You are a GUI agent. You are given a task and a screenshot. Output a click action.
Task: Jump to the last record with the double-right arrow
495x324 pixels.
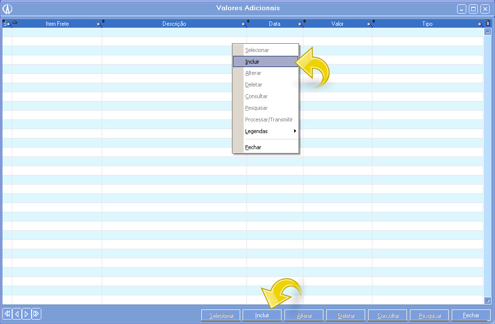36,314
